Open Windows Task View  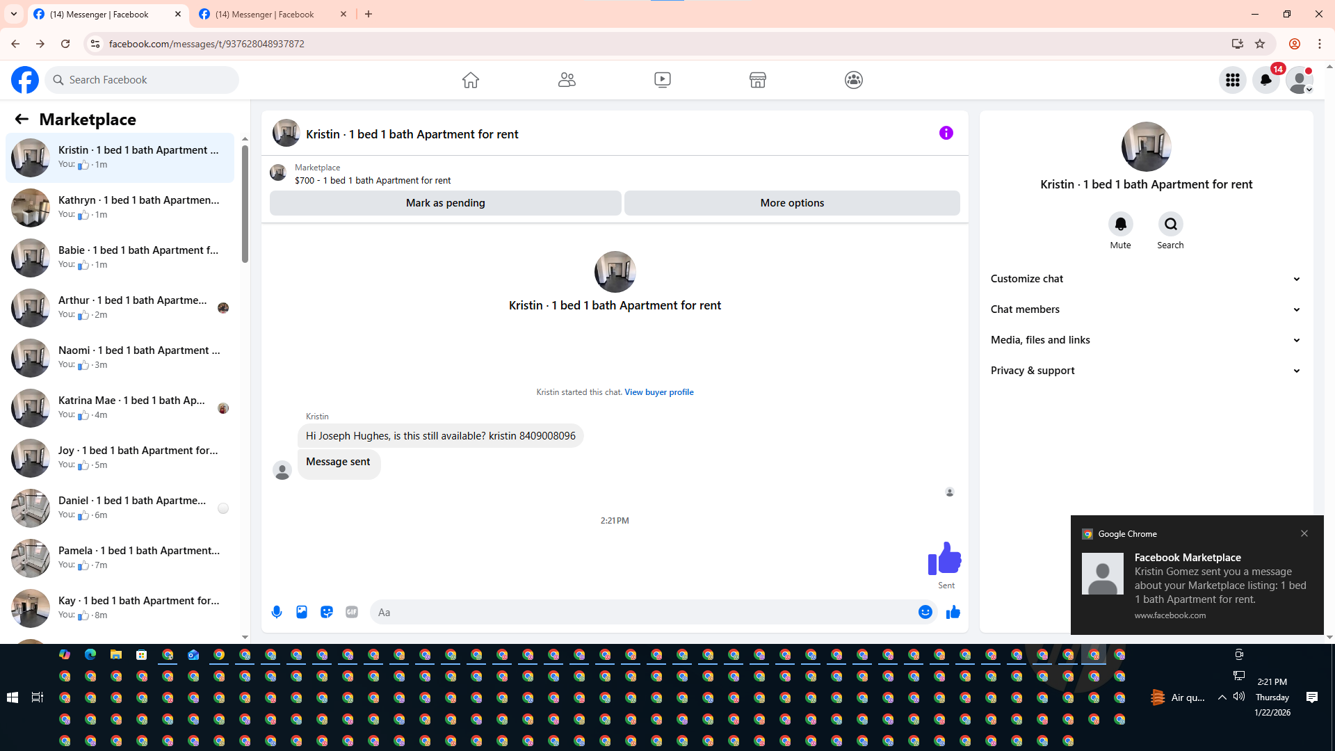38,697
